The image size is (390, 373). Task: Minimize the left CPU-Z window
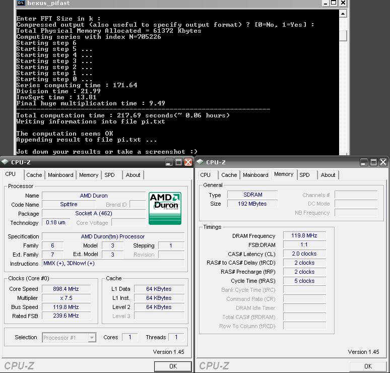click(x=169, y=162)
